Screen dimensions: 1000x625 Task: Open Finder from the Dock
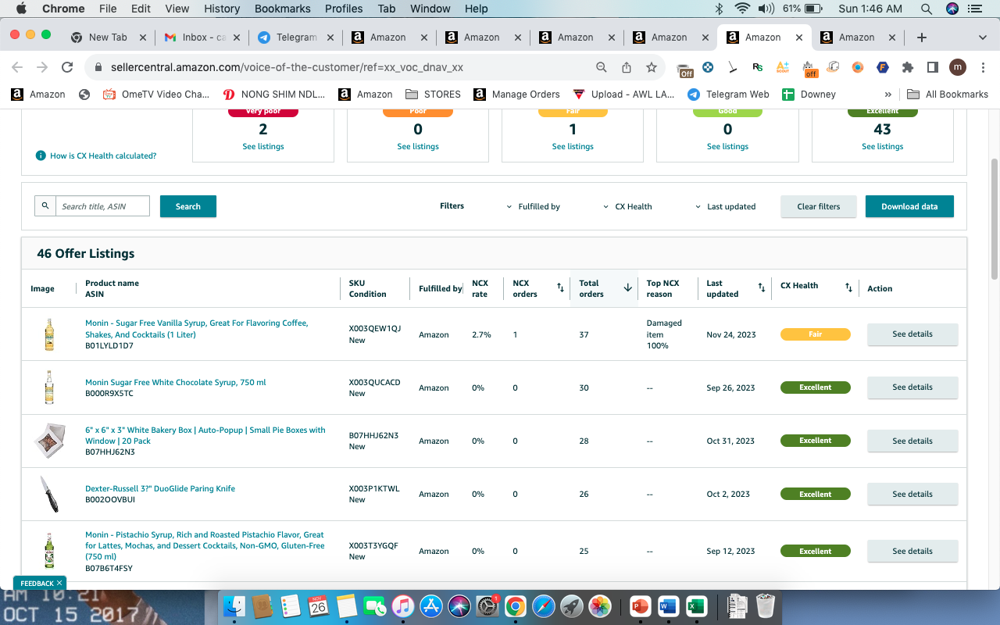(234, 605)
